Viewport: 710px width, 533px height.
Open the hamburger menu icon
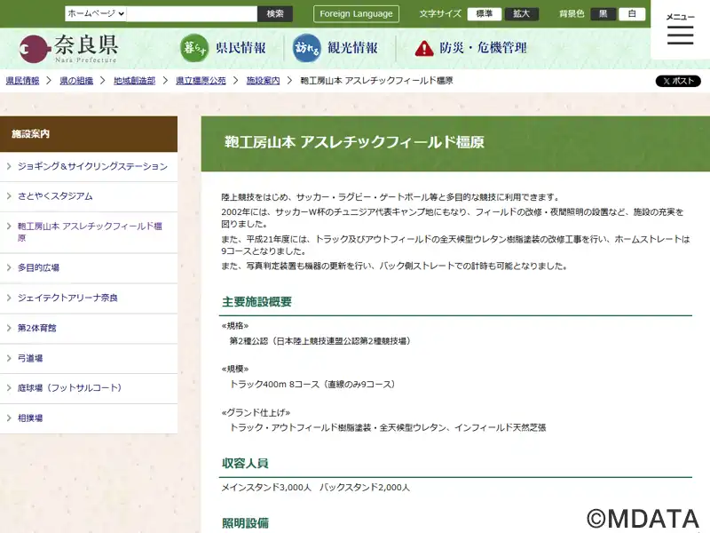[680, 36]
